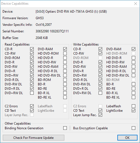This screenshot has width=140, height=143.
Task: Toggle the Read DVD-RW checkbox
Action: point(32,67)
